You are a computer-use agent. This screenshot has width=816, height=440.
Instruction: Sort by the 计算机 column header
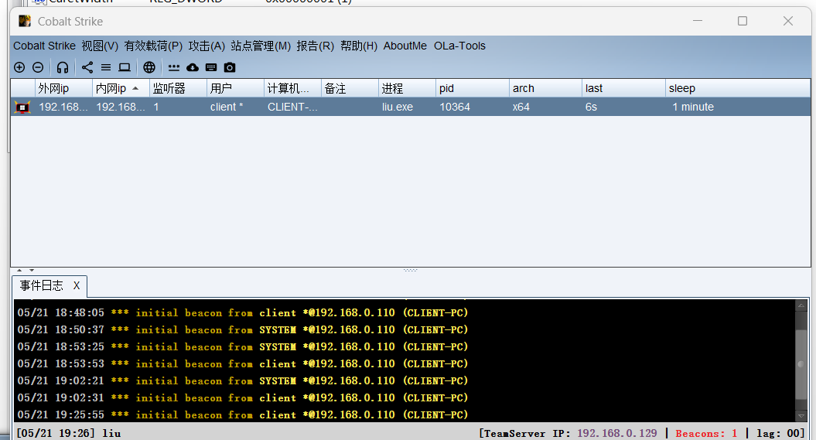click(x=292, y=88)
